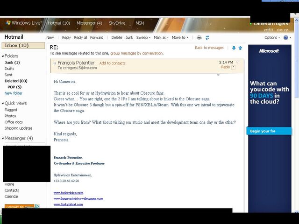This screenshot has width=299, height=224.
Task: Toggle sender status box beside François Potentier
Action: click(x=55, y=63)
